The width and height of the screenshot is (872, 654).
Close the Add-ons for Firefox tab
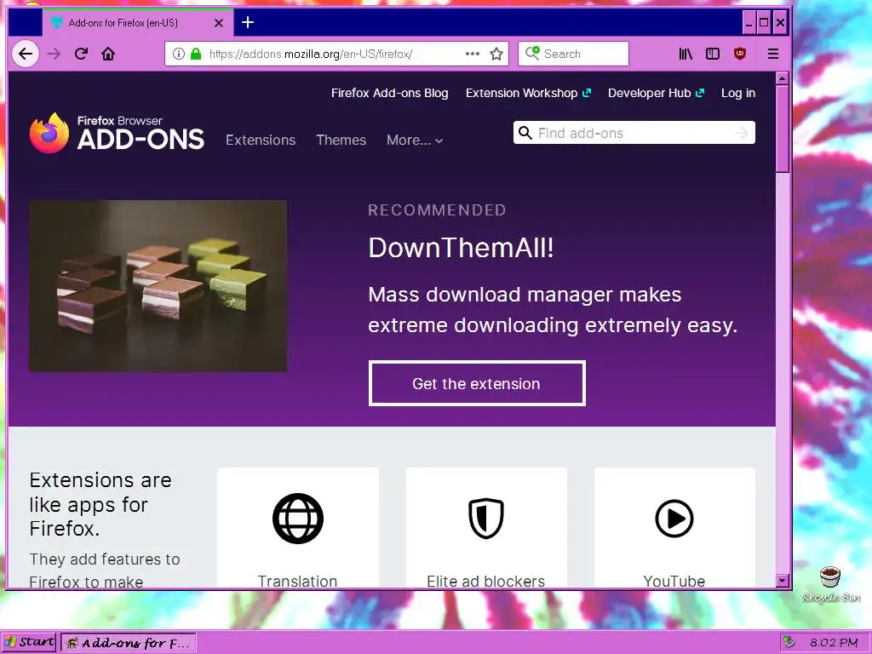pos(219,23)
